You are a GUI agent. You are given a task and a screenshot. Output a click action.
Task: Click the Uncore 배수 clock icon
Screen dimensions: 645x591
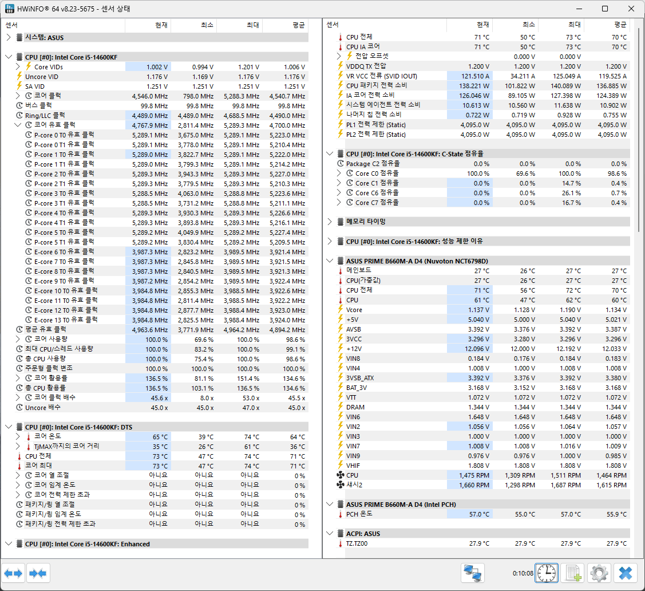tap(19, 407)
